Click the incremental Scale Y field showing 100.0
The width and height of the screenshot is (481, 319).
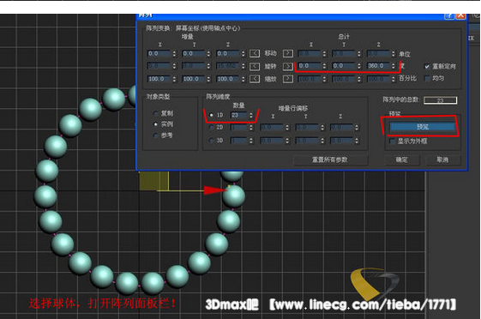[x=193, y=79]
